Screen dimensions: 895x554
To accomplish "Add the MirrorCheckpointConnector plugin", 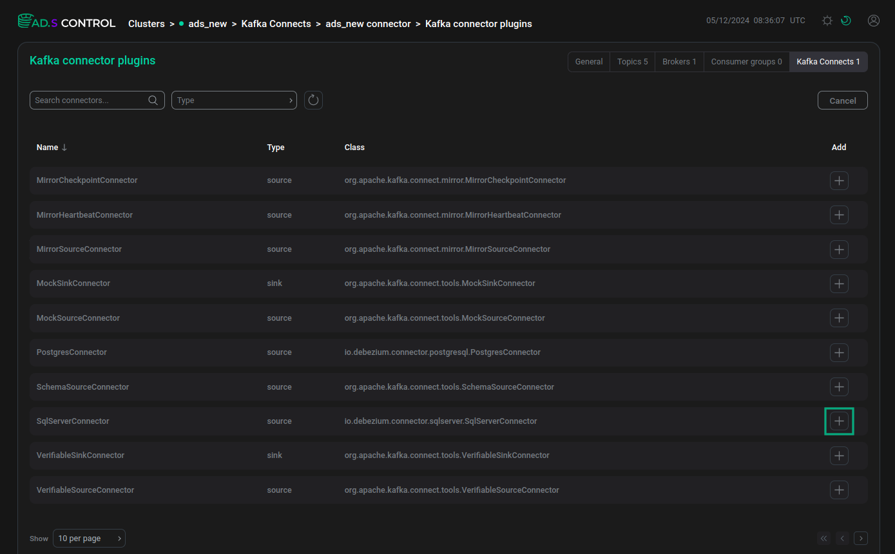I will pyautogui.click(x=839, y=180).
